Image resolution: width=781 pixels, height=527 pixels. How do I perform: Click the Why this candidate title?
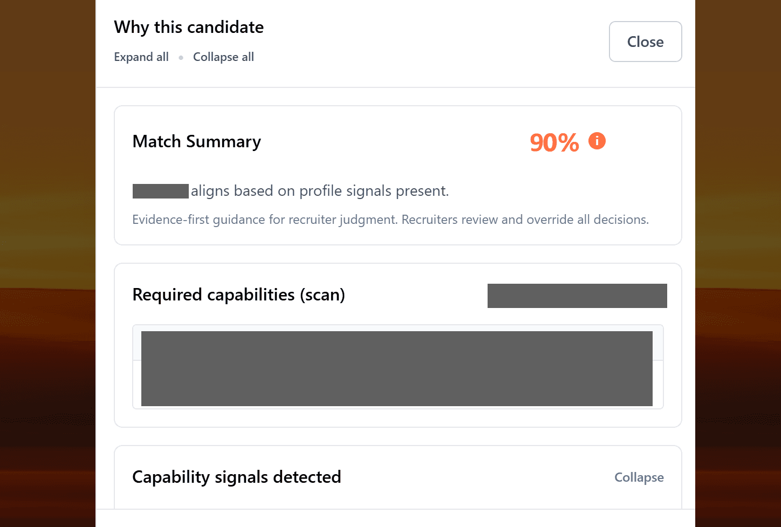[x=188, y=27]
